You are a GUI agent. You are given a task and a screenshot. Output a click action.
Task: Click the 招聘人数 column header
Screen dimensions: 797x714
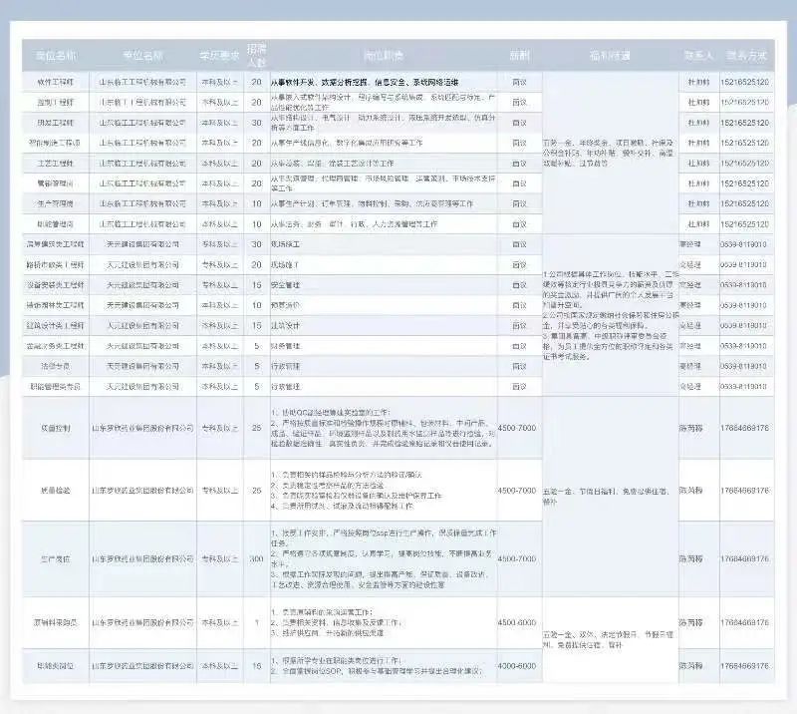[x=257, y=56]
